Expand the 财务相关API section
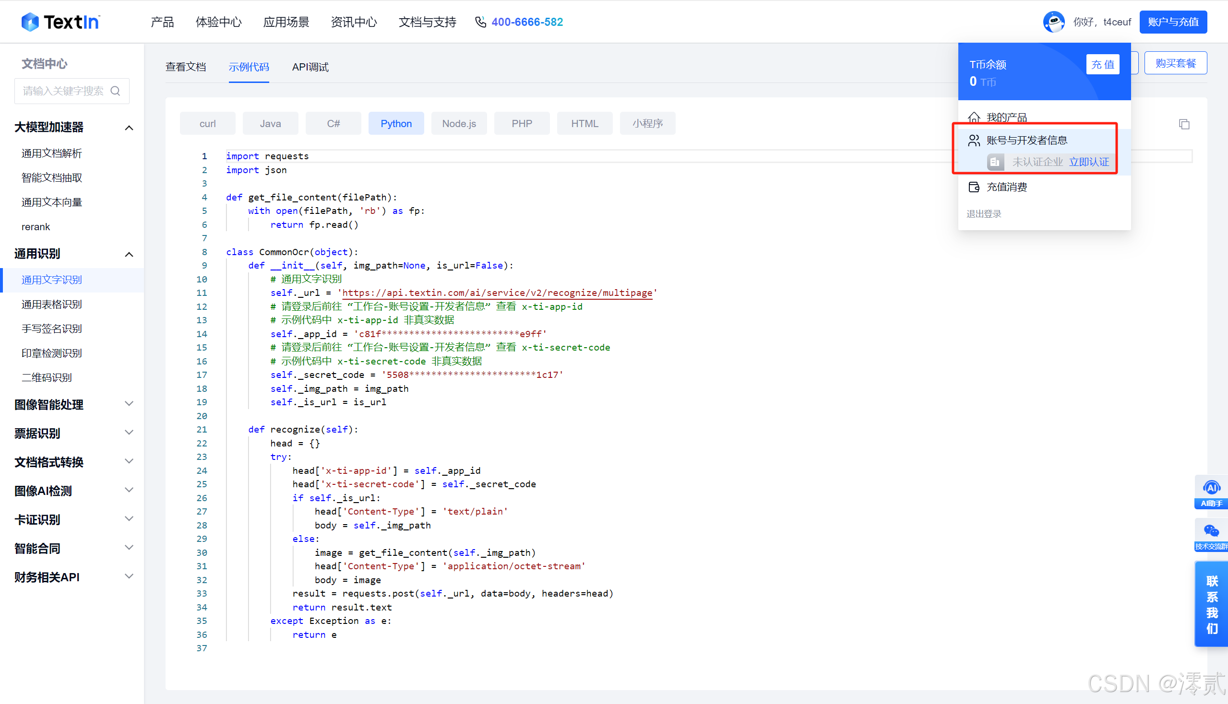Viewport: 1228px width, 704px height. point(129,576)
